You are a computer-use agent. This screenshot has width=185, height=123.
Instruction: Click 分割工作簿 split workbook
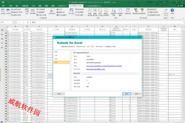pos(41,15)
